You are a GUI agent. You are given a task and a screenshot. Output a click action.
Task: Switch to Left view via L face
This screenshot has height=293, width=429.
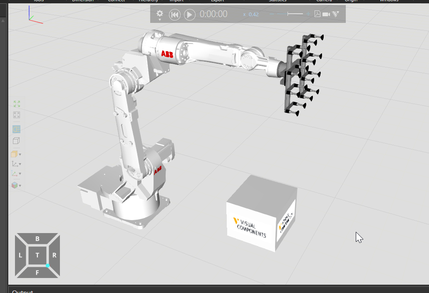20,255
